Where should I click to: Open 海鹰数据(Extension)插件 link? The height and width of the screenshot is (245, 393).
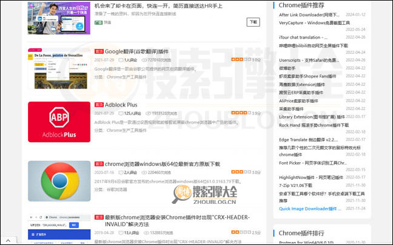click(x=302, y=85)
